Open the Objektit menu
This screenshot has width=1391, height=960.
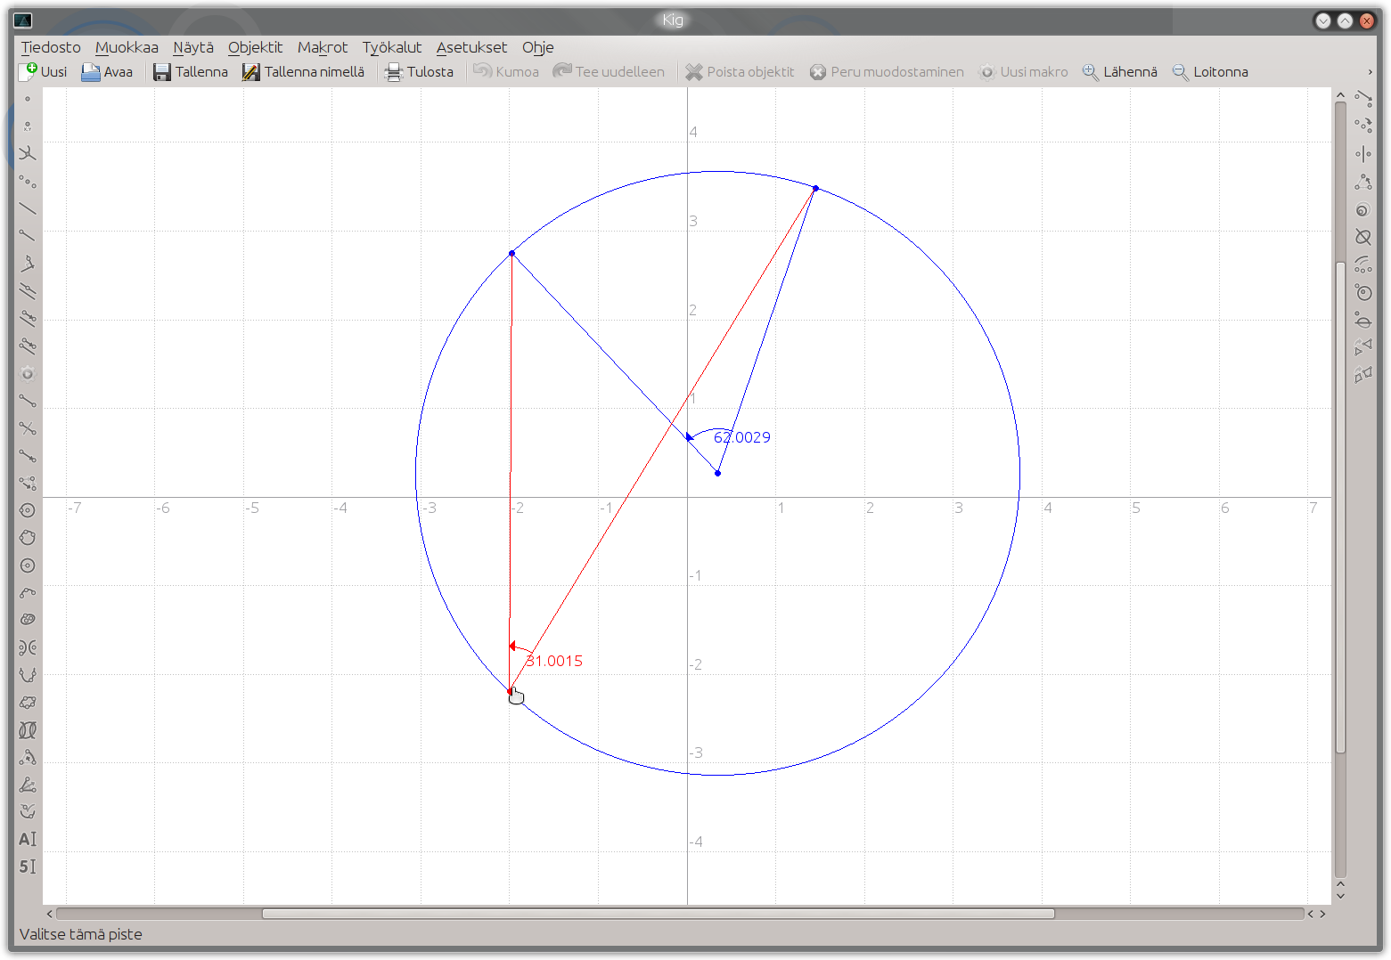(255, 47)
